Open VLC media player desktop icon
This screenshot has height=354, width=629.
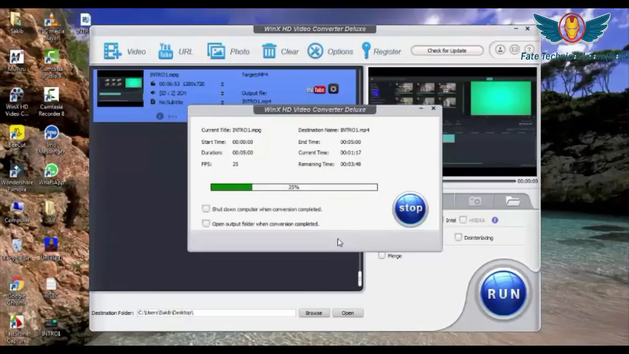point(51,26)
